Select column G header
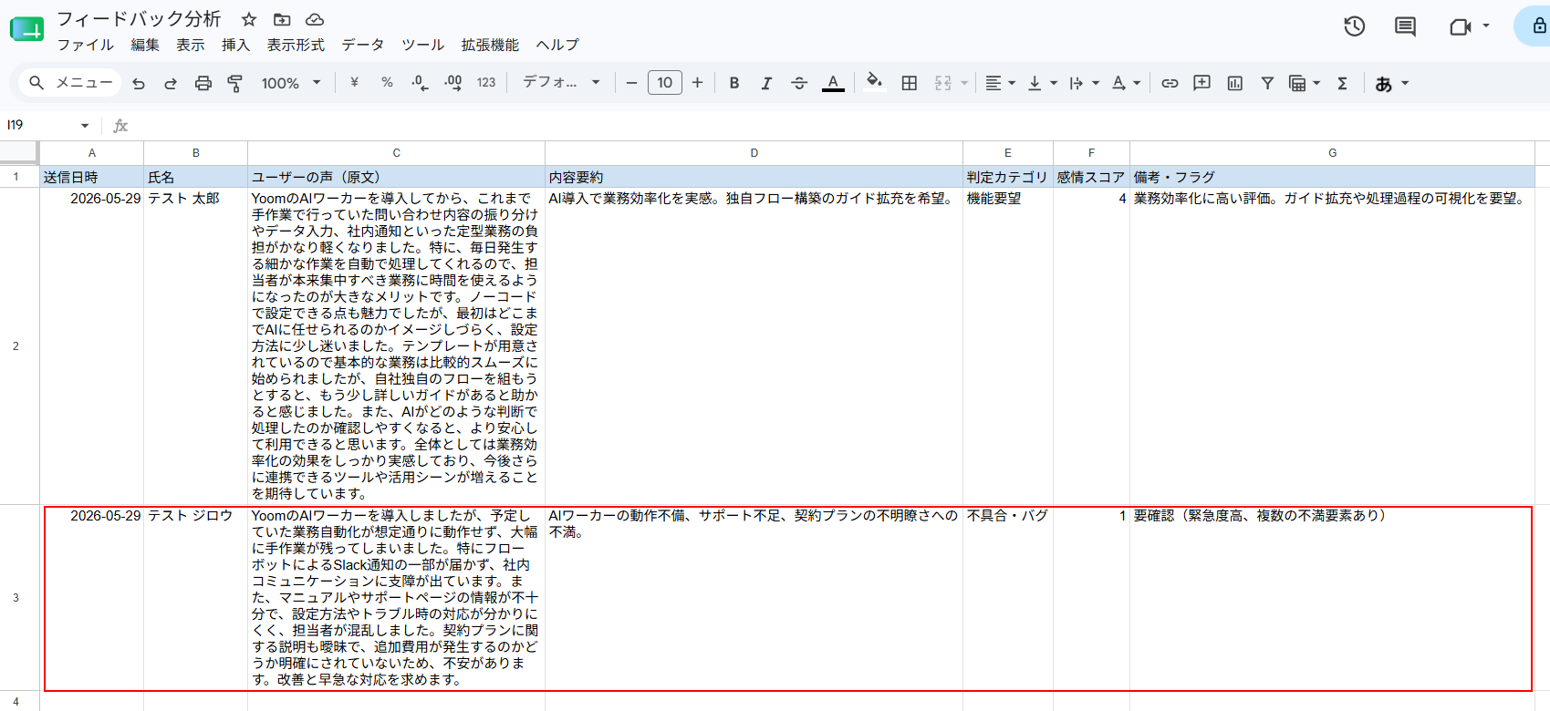The image size is (1550, 711). click(1332, 153)
